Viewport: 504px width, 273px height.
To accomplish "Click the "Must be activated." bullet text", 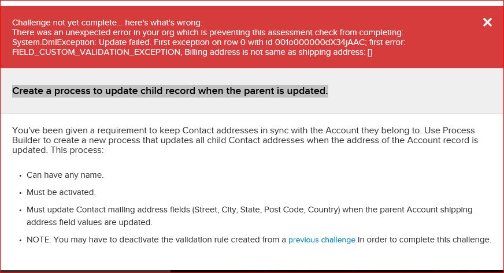I will pyautogui.click(x=61, y=192).
